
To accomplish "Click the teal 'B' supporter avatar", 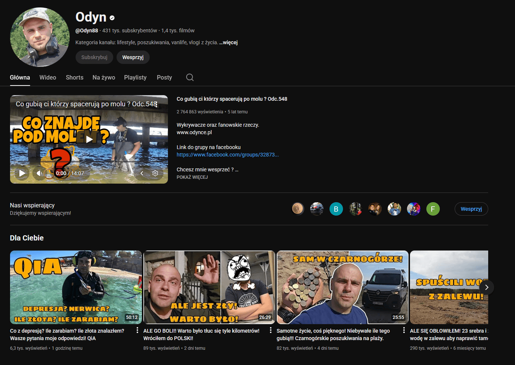I will [x=336, y=209].
